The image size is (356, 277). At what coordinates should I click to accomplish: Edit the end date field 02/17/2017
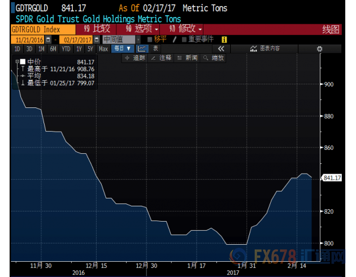pyautogui.click(x=76, y=40)
